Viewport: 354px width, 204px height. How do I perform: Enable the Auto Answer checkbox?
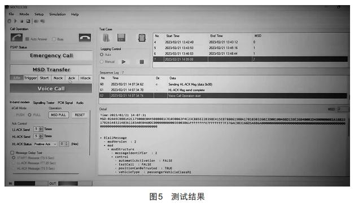click(x=27, y=39)
